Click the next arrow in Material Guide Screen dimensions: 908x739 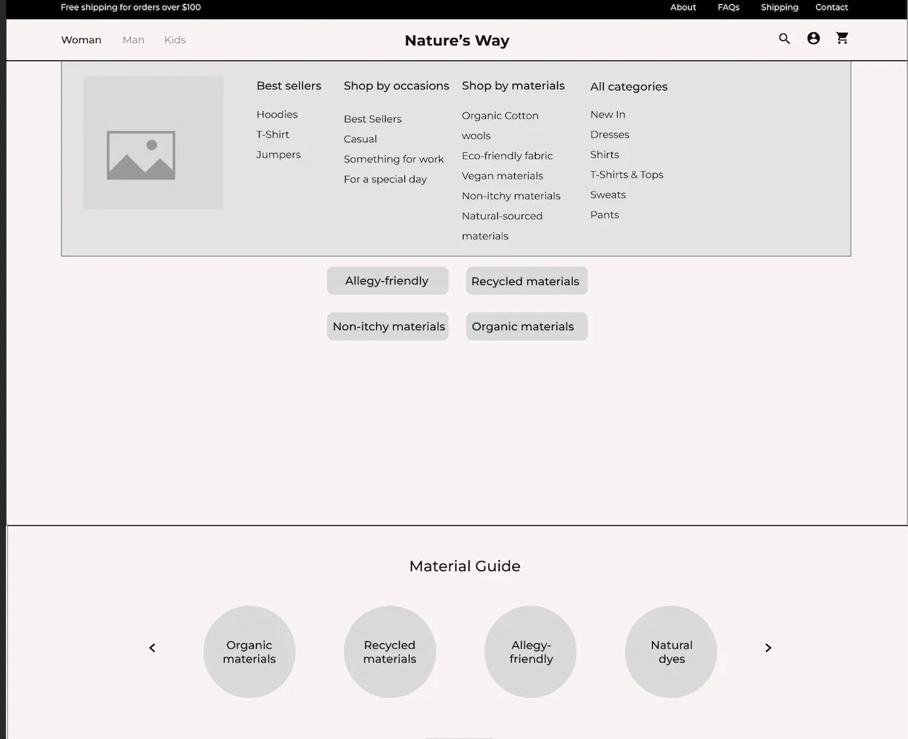768,648
